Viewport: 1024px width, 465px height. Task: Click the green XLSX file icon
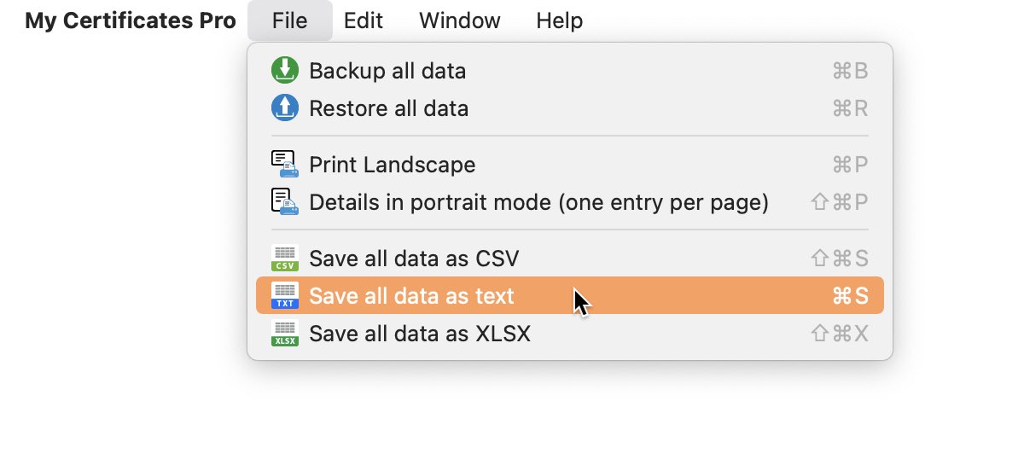pos(284,333)
